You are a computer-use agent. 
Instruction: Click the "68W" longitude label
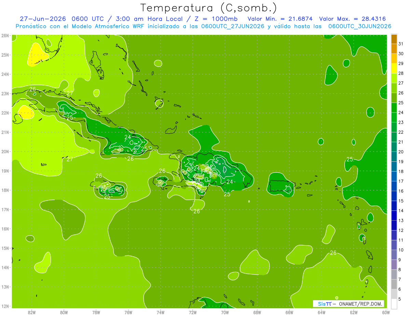tap(257, 312)
